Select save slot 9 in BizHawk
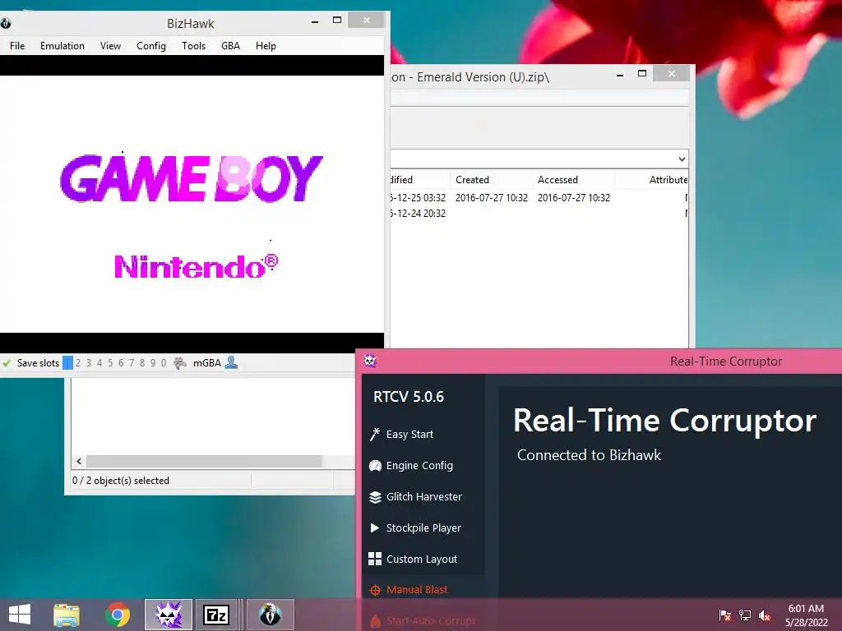842x631 pixels. point(153,362)
